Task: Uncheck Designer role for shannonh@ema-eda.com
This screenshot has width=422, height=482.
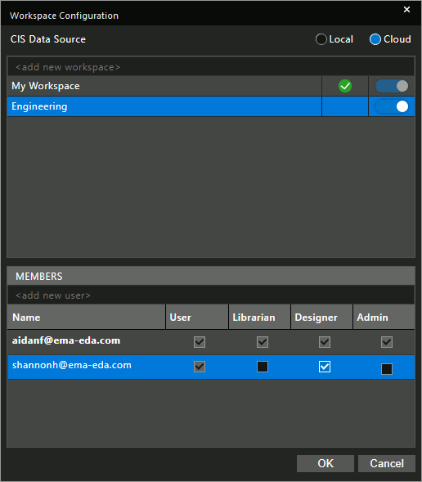Action: 325,367
